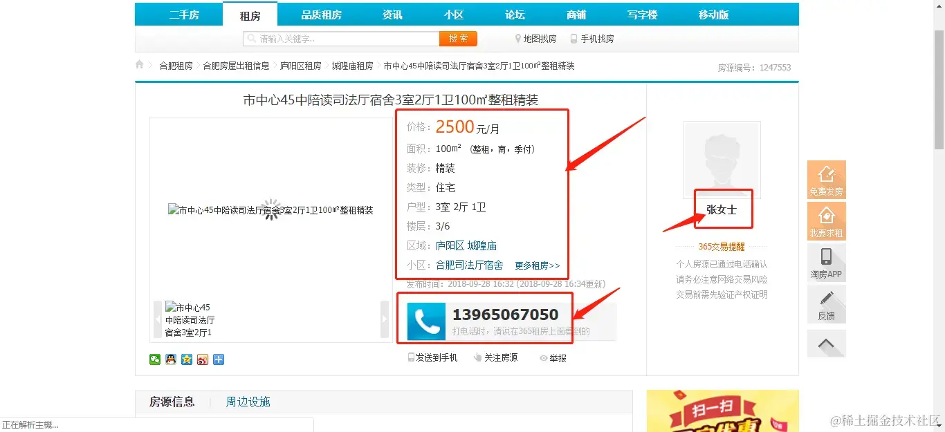Select the small listing thumbnail image
Viewport: 945px width, 432px height.
(190, 319)
